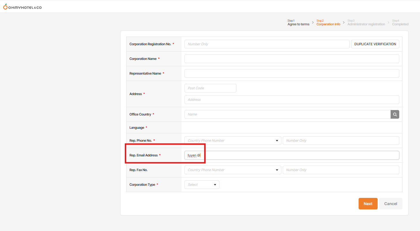420x231 pixels.
Task: Click the orange Next button
Action: coord(368,204)
